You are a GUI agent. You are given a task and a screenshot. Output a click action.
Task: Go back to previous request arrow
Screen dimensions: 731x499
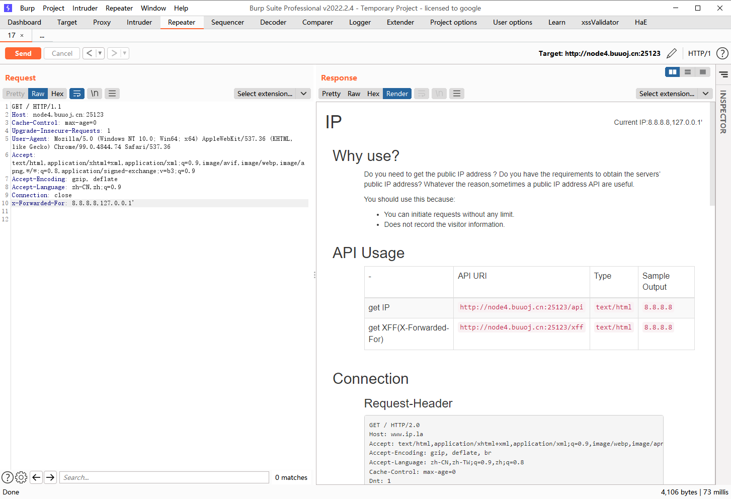coord(89,53)
